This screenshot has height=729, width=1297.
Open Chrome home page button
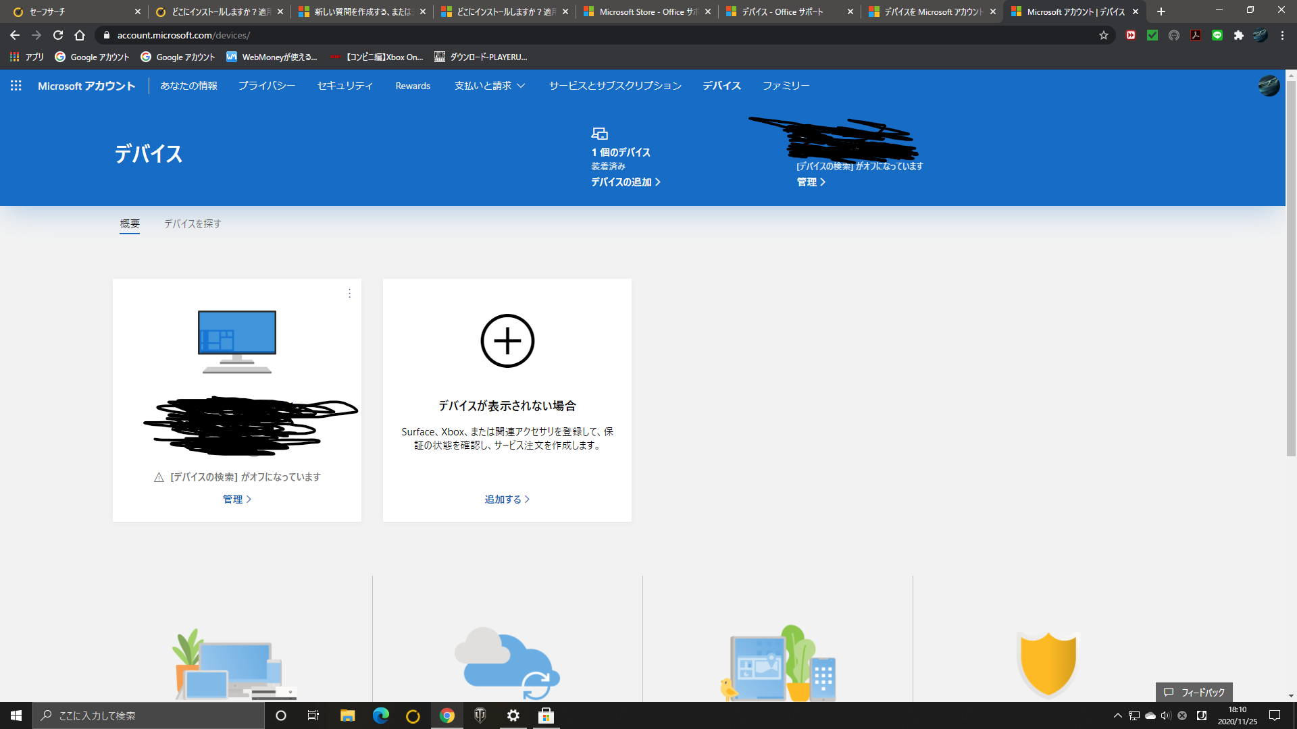[80, 35]
